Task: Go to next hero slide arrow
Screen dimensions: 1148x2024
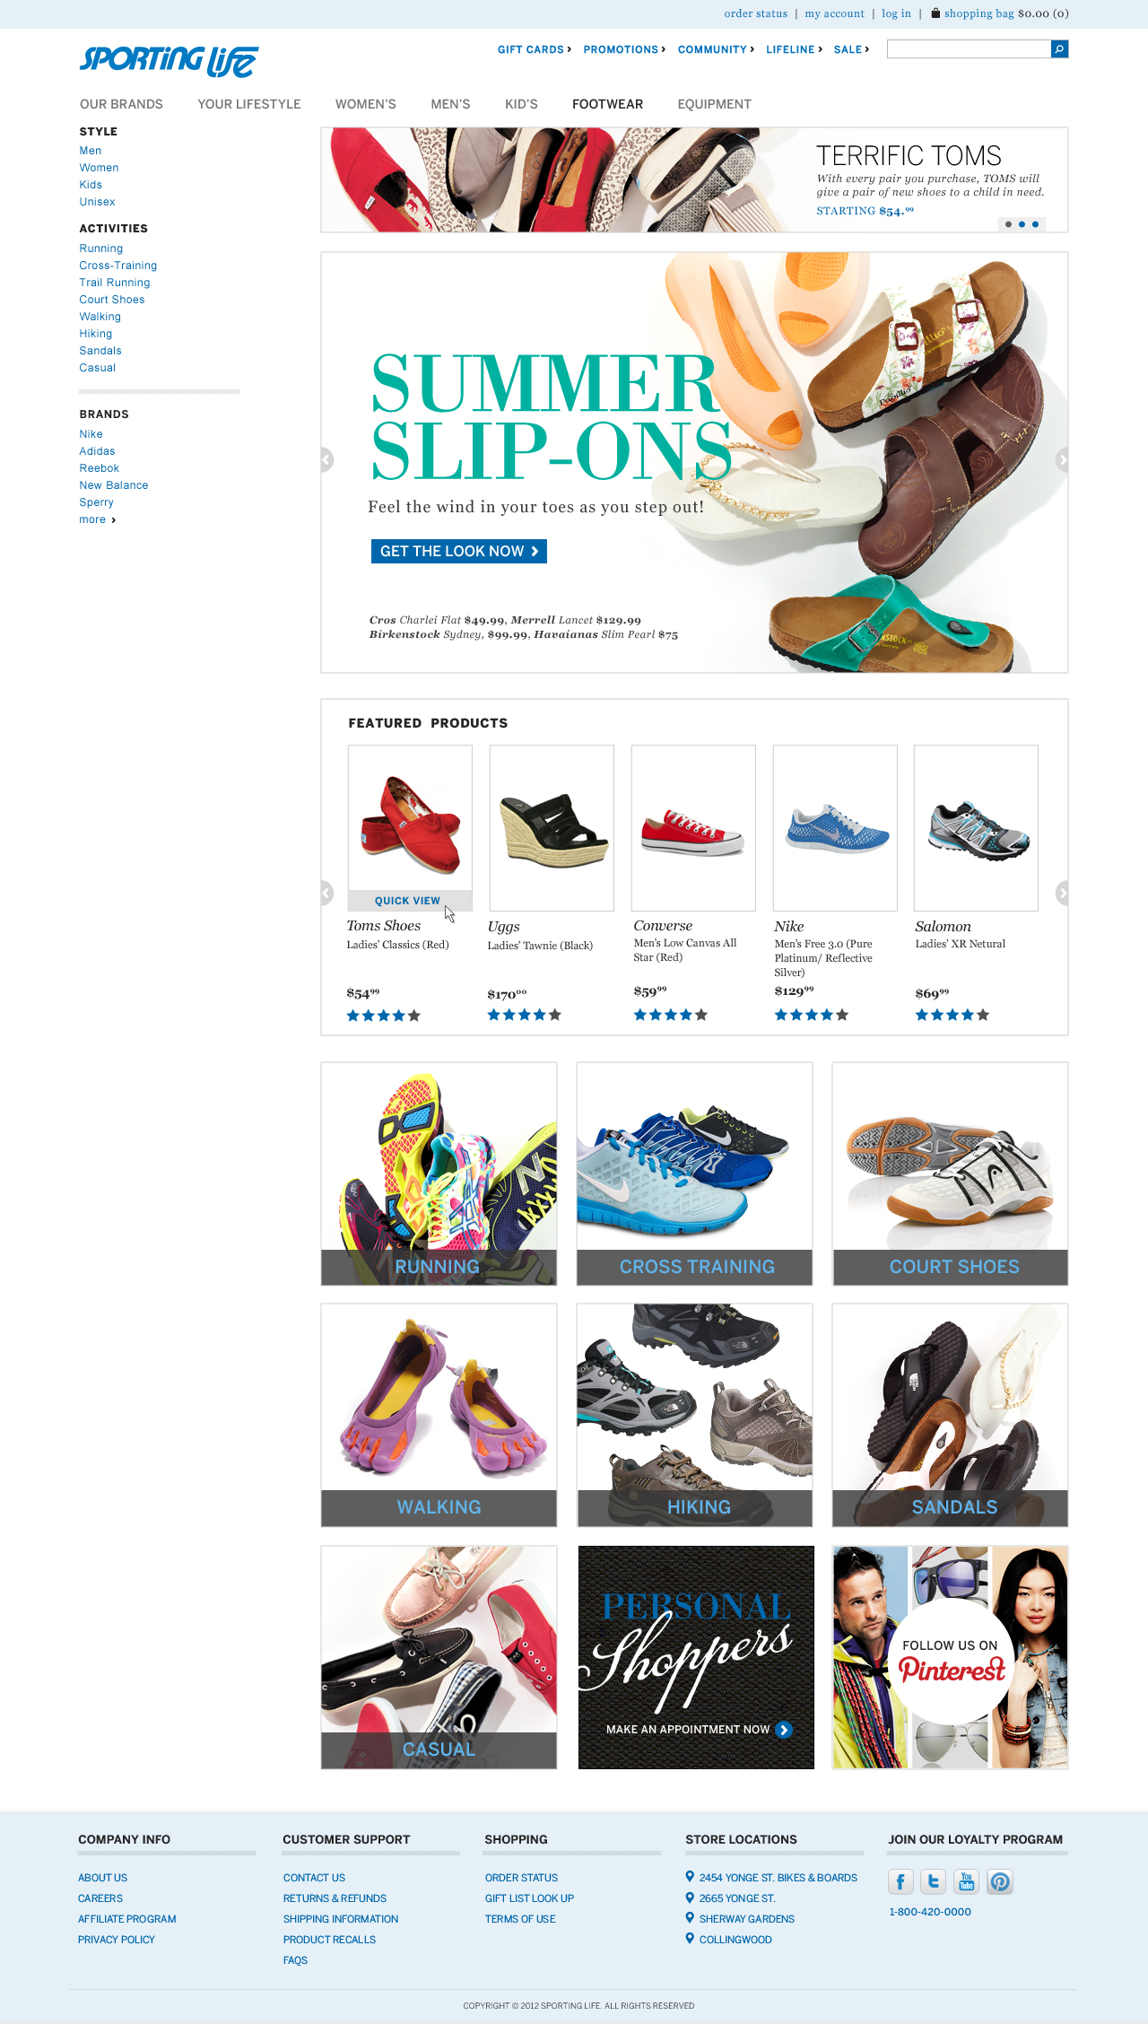Action: 1062,459
